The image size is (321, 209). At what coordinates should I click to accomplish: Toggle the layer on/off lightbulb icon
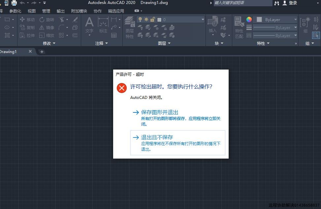(140, 19)
